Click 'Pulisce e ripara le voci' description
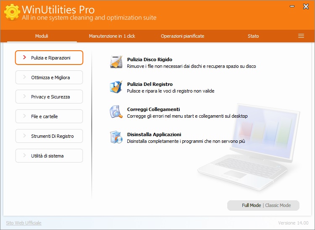The image size is (315, 230). click(171, 91)
